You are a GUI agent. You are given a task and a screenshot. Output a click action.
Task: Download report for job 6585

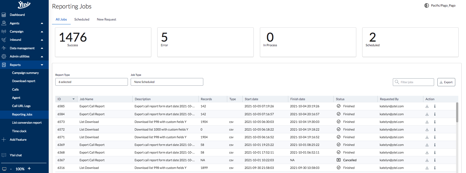(427, 106)
